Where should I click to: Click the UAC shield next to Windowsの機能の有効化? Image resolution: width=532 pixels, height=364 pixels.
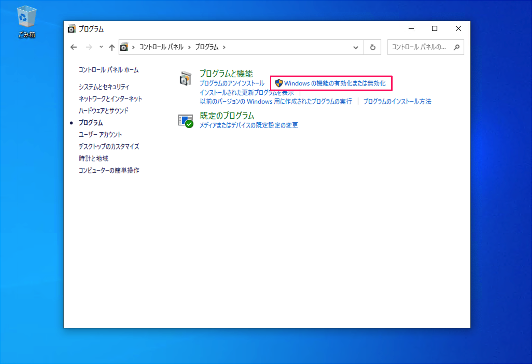pyautogui.click(x=279, y=83)
